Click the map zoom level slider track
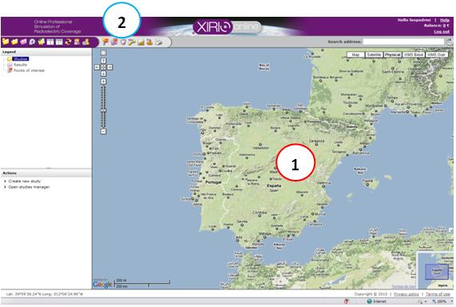456x307 pixels. (103, 106)
